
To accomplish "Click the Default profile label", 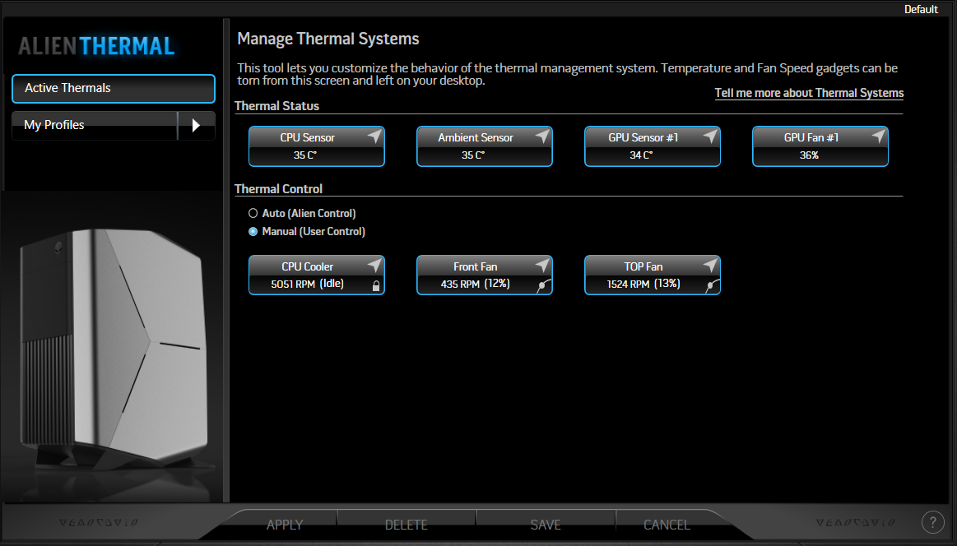I will coord(920,9).
